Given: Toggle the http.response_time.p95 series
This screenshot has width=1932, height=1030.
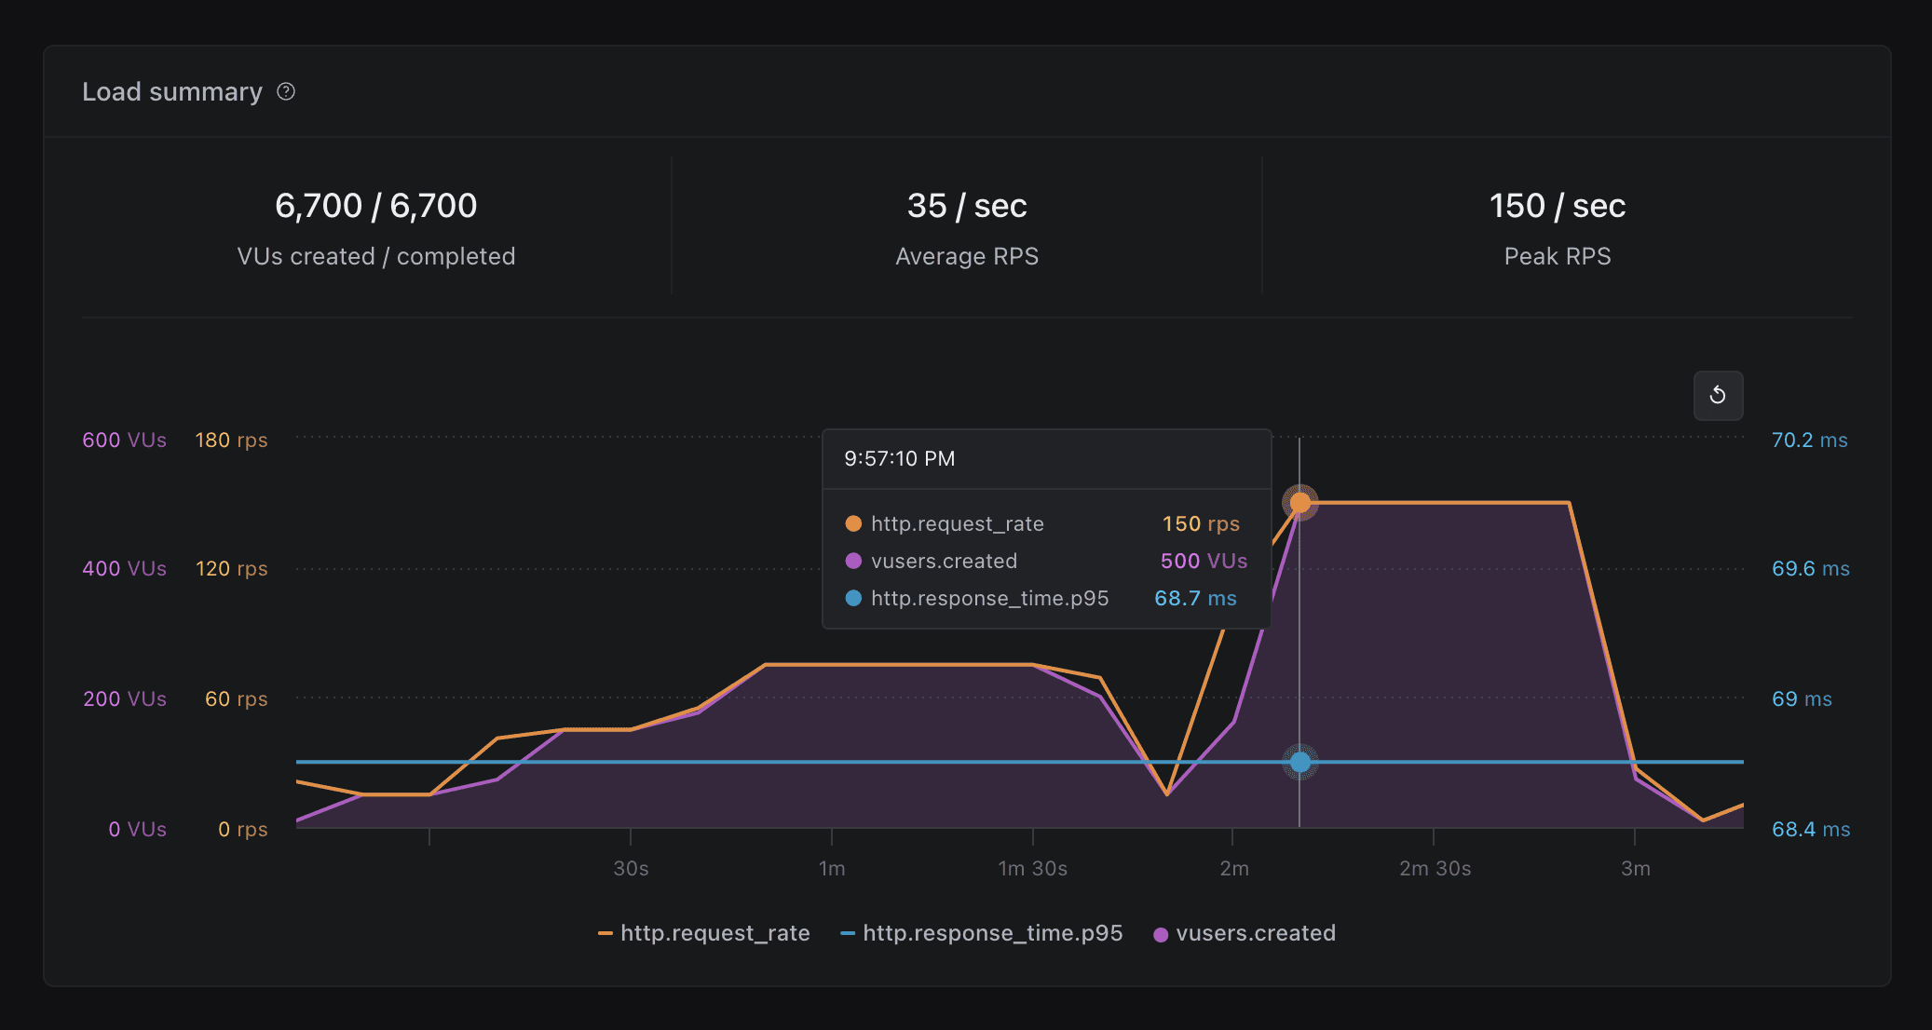Looking at the screenshot, I should [993, 932].
